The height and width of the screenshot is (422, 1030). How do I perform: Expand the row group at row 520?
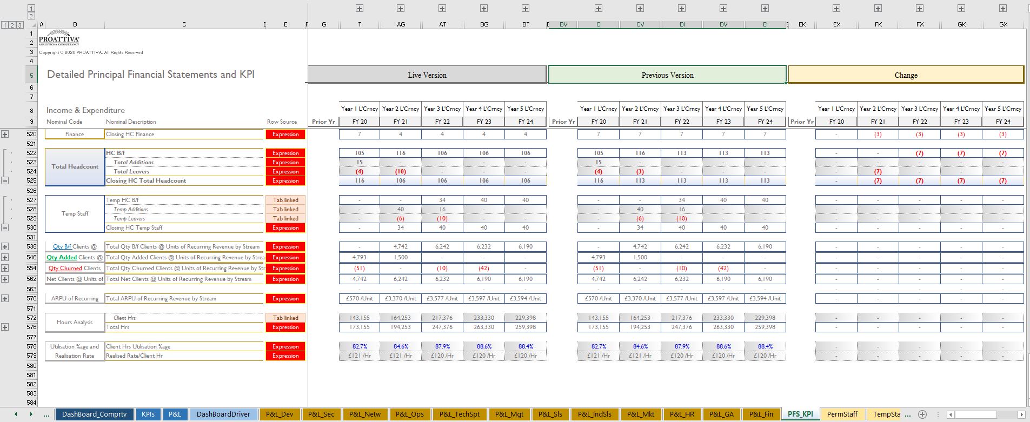[5, 134]
